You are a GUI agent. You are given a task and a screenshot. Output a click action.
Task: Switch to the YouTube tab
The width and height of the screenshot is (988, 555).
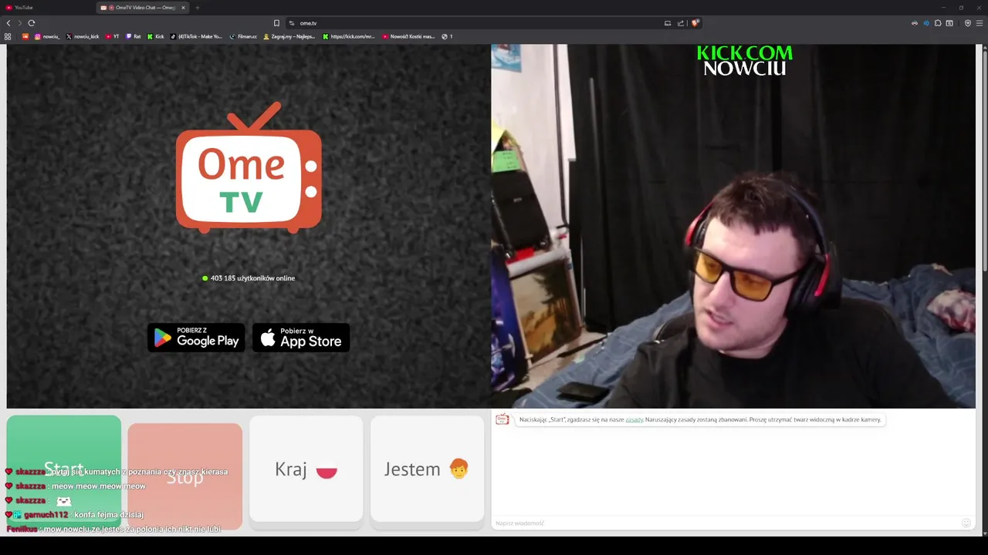click(x=48, y=8)
